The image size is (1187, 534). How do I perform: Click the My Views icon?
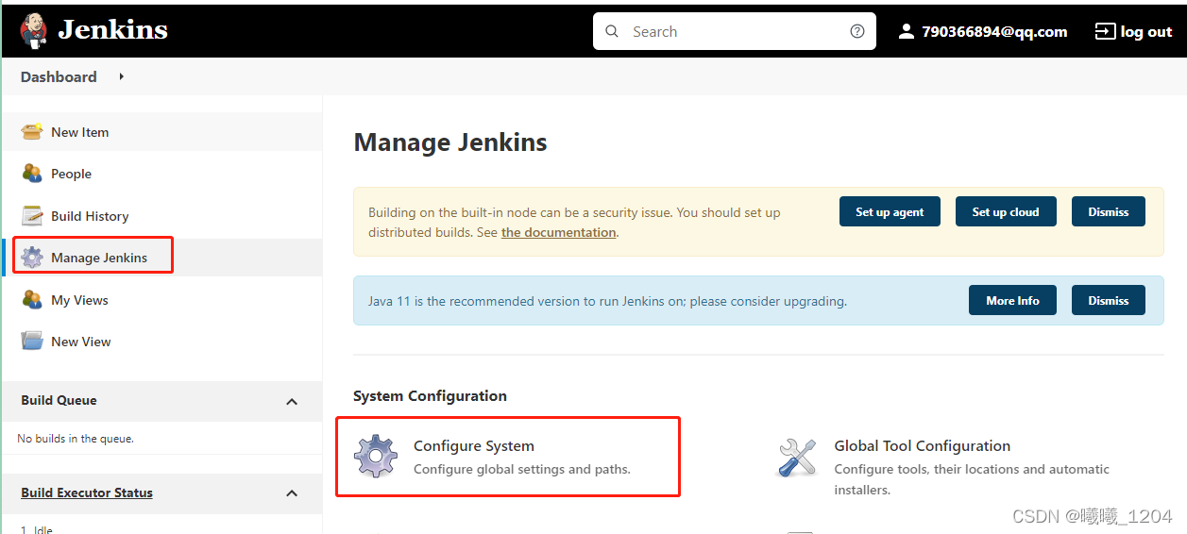tap(32, 299)
